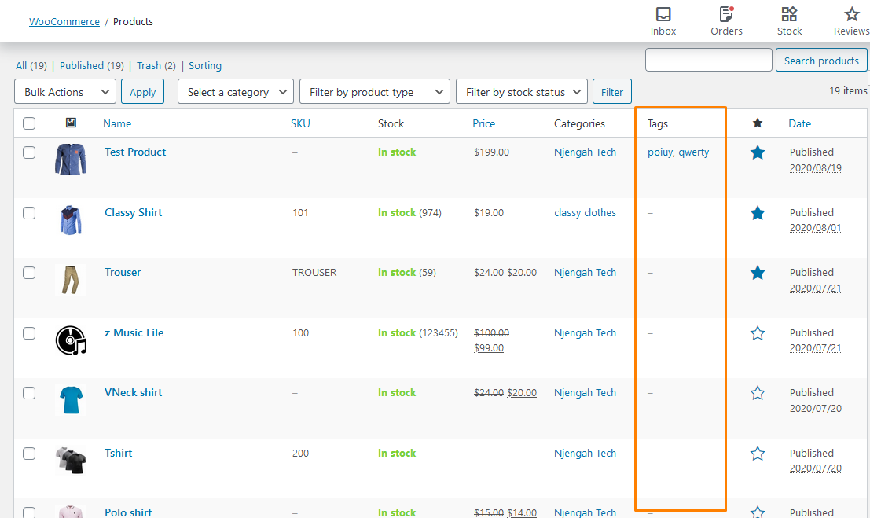This screenshot has width=870, height=518.
Task: Open the Polo shirt product link
Action: pyautogui.click(x=128, y=512)
